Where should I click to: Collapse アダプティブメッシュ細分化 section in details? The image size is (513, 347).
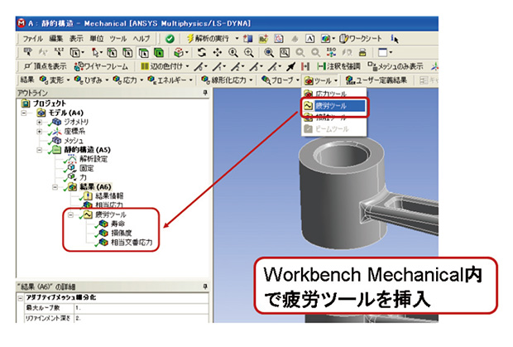click(21, 297)
